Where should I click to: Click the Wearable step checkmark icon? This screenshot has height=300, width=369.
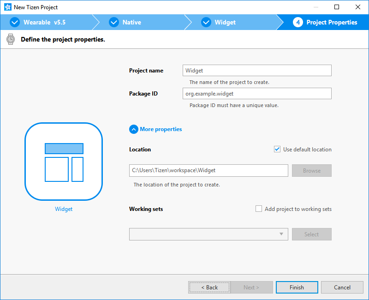[15, 22]
